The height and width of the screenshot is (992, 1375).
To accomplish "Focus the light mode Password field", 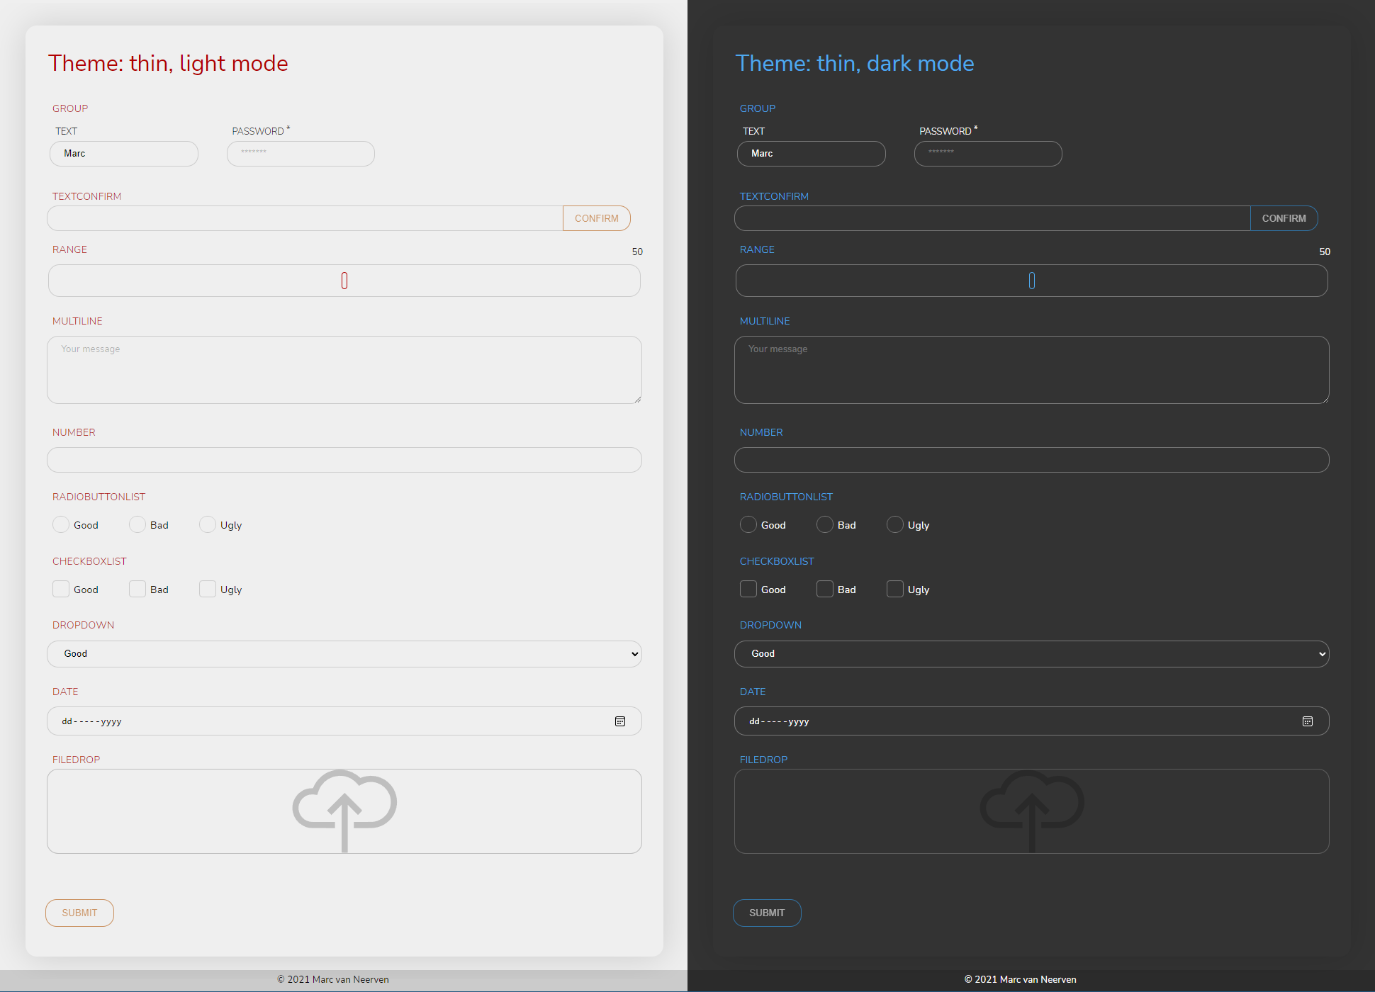I will [301, 154].
